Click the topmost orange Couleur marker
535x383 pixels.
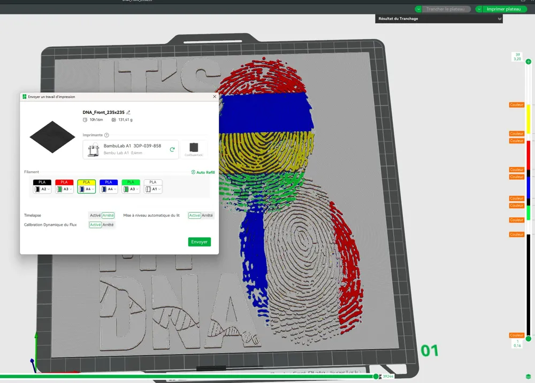point(517,105)
